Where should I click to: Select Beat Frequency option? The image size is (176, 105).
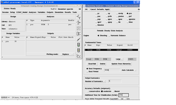pos(87,69)
